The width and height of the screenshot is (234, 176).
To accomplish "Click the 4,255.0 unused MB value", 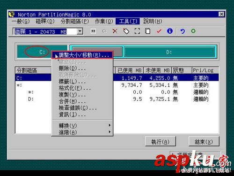I will [160, 78].
